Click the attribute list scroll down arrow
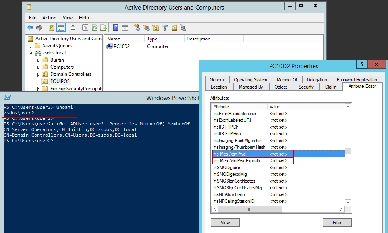 [x=348, y=202]
